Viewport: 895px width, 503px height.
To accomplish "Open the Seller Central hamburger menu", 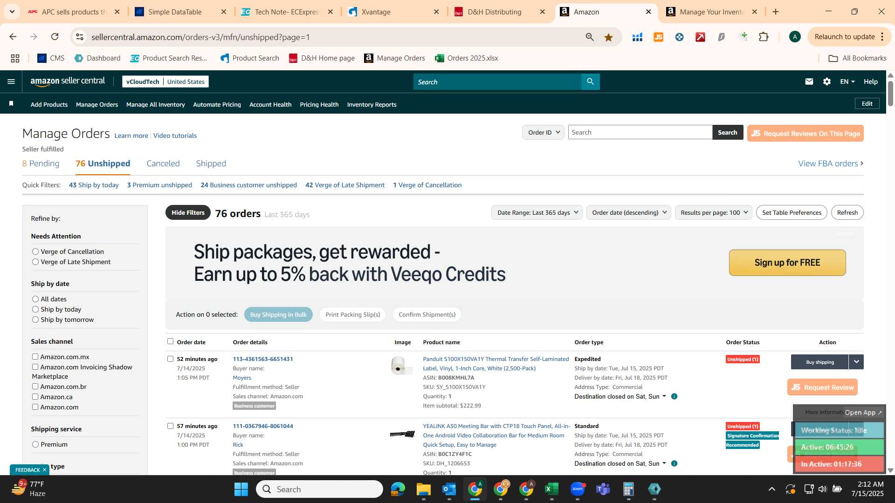I will pos(11,82).
